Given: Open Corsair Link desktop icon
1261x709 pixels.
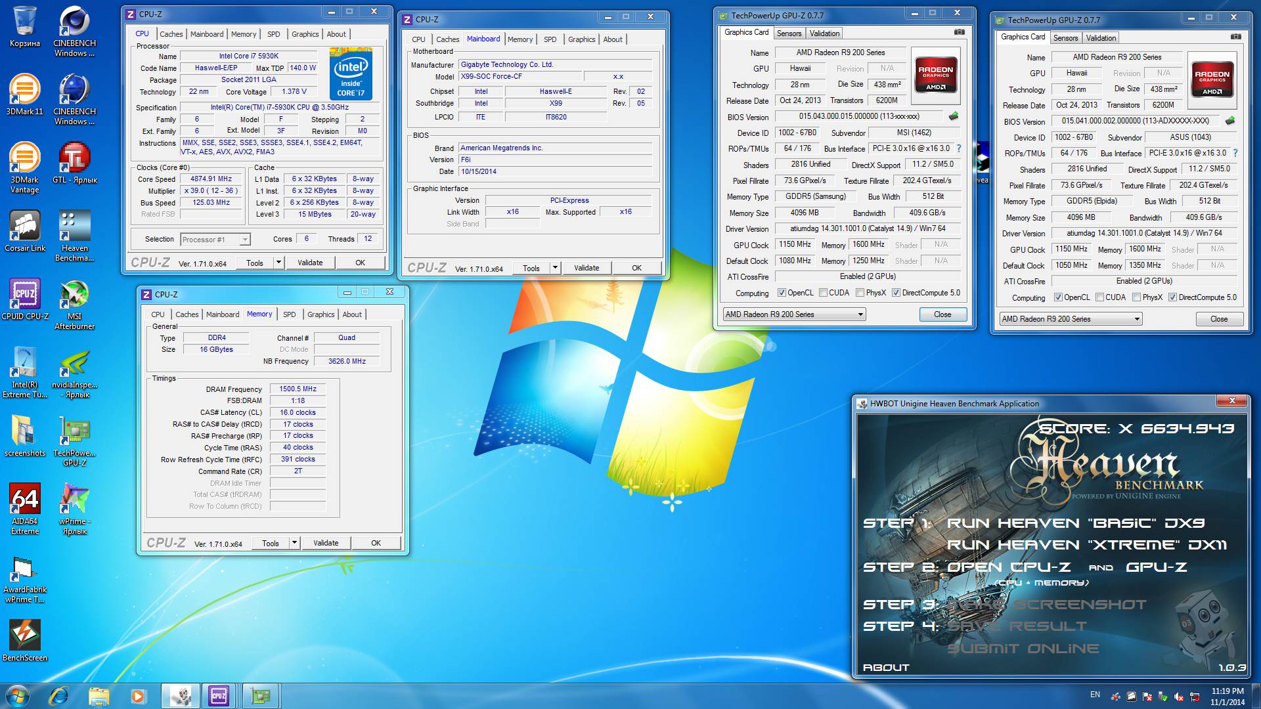Looking at the screenshot, I should tap(25, 231).
